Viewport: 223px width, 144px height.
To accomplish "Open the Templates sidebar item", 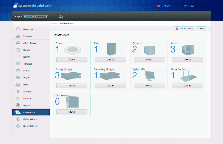I will 31,64.
